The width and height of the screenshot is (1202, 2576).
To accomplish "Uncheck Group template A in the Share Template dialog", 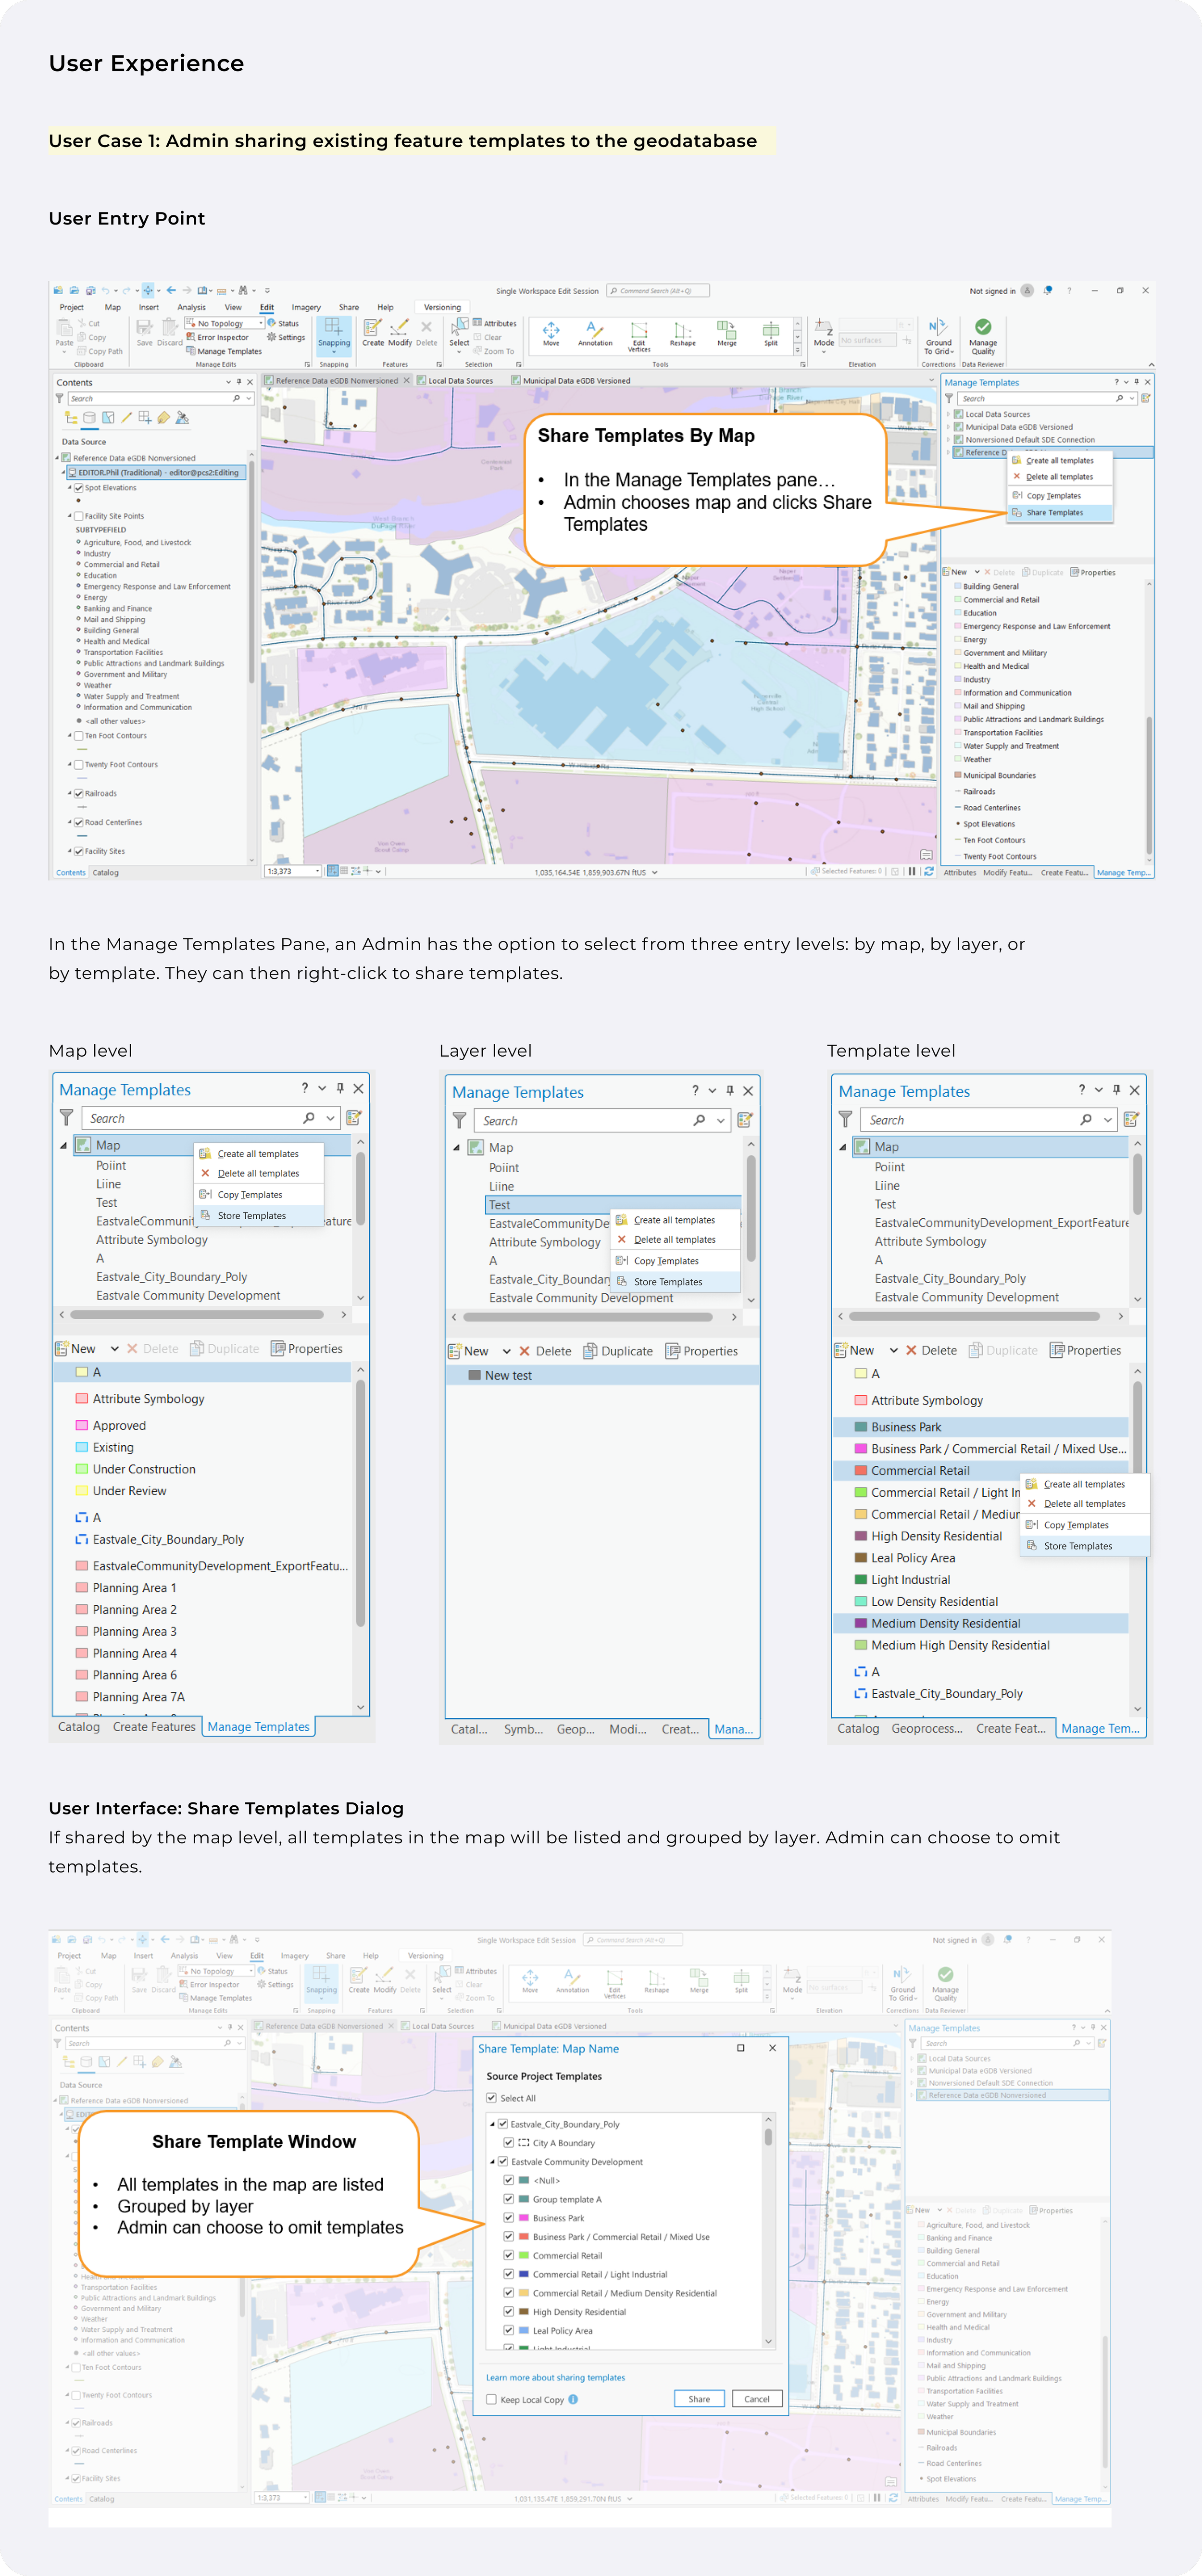I will [x=508, y=2199].
